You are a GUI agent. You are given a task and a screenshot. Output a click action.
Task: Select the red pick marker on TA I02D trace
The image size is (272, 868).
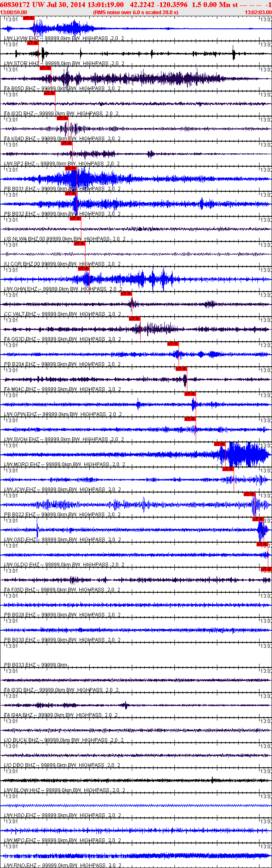[x=50, y=93]
